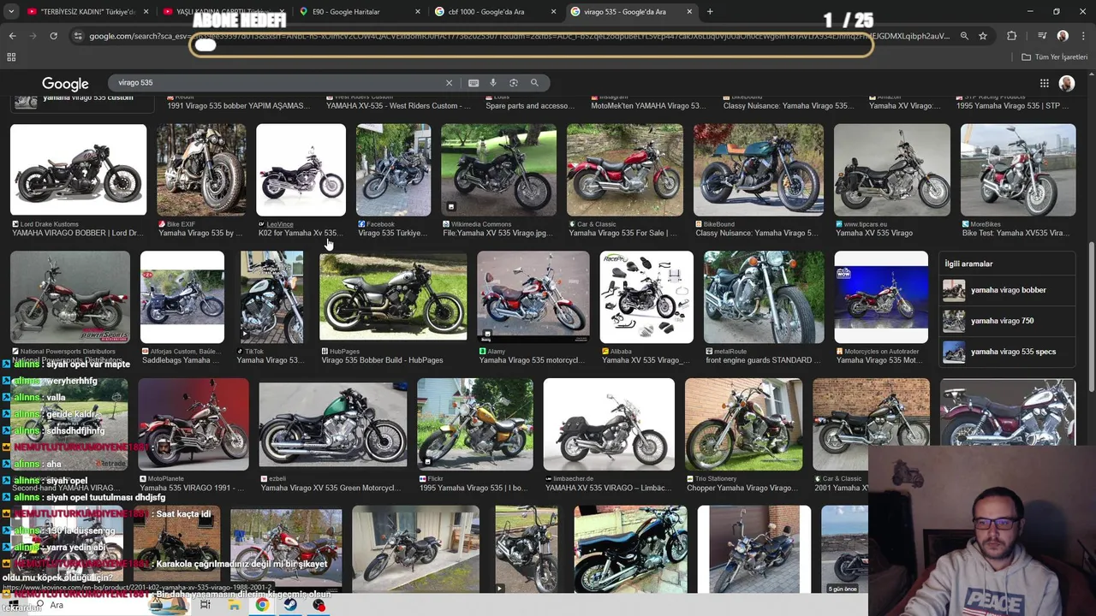Search related: yamaha virago bobber

[x=1007, y=290]
